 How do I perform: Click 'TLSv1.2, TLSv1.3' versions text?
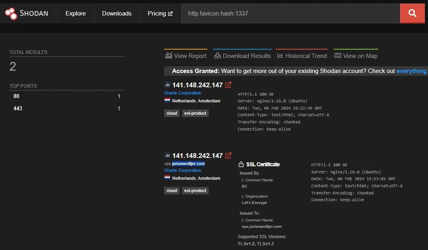[256, 244]
